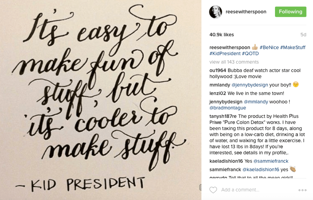Open the #MakeStuff hashtag link
The image size is (313, 200).
[293, 48]
